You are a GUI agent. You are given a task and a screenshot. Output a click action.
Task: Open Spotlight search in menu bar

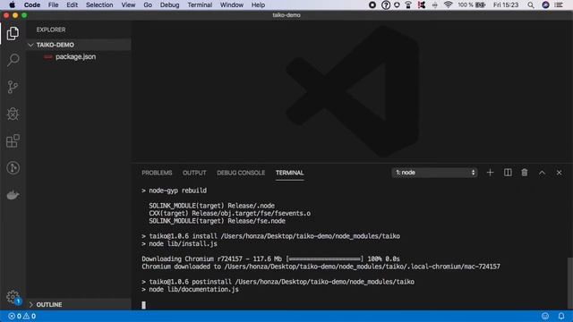(x=531, y=5)
